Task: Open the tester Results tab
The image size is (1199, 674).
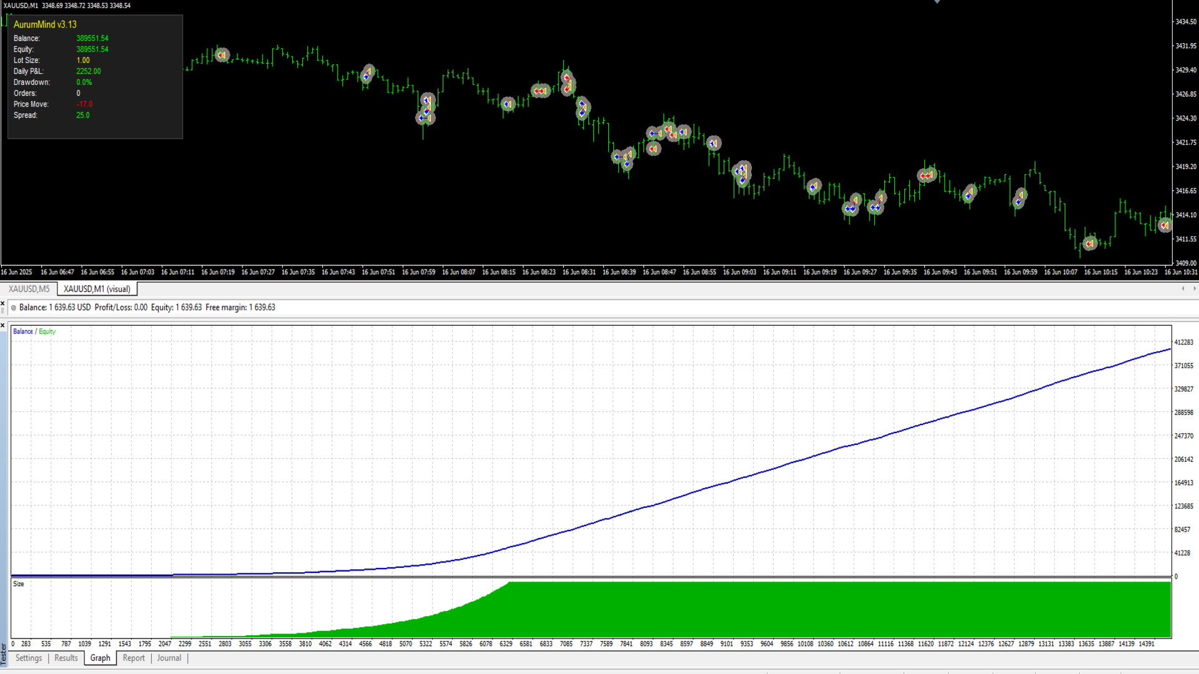Action: pos(66,658)
